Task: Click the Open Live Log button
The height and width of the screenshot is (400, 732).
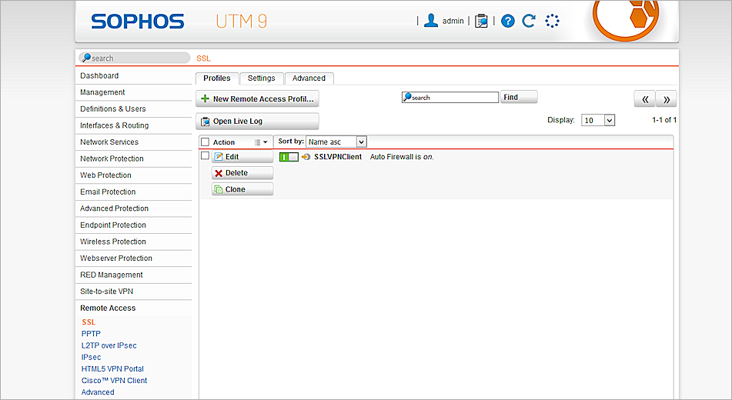Action: [x=257, y=122]
